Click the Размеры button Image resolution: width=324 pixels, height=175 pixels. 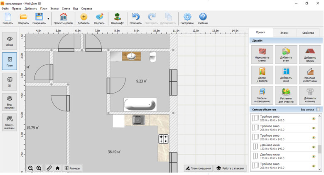pos(72,168)
